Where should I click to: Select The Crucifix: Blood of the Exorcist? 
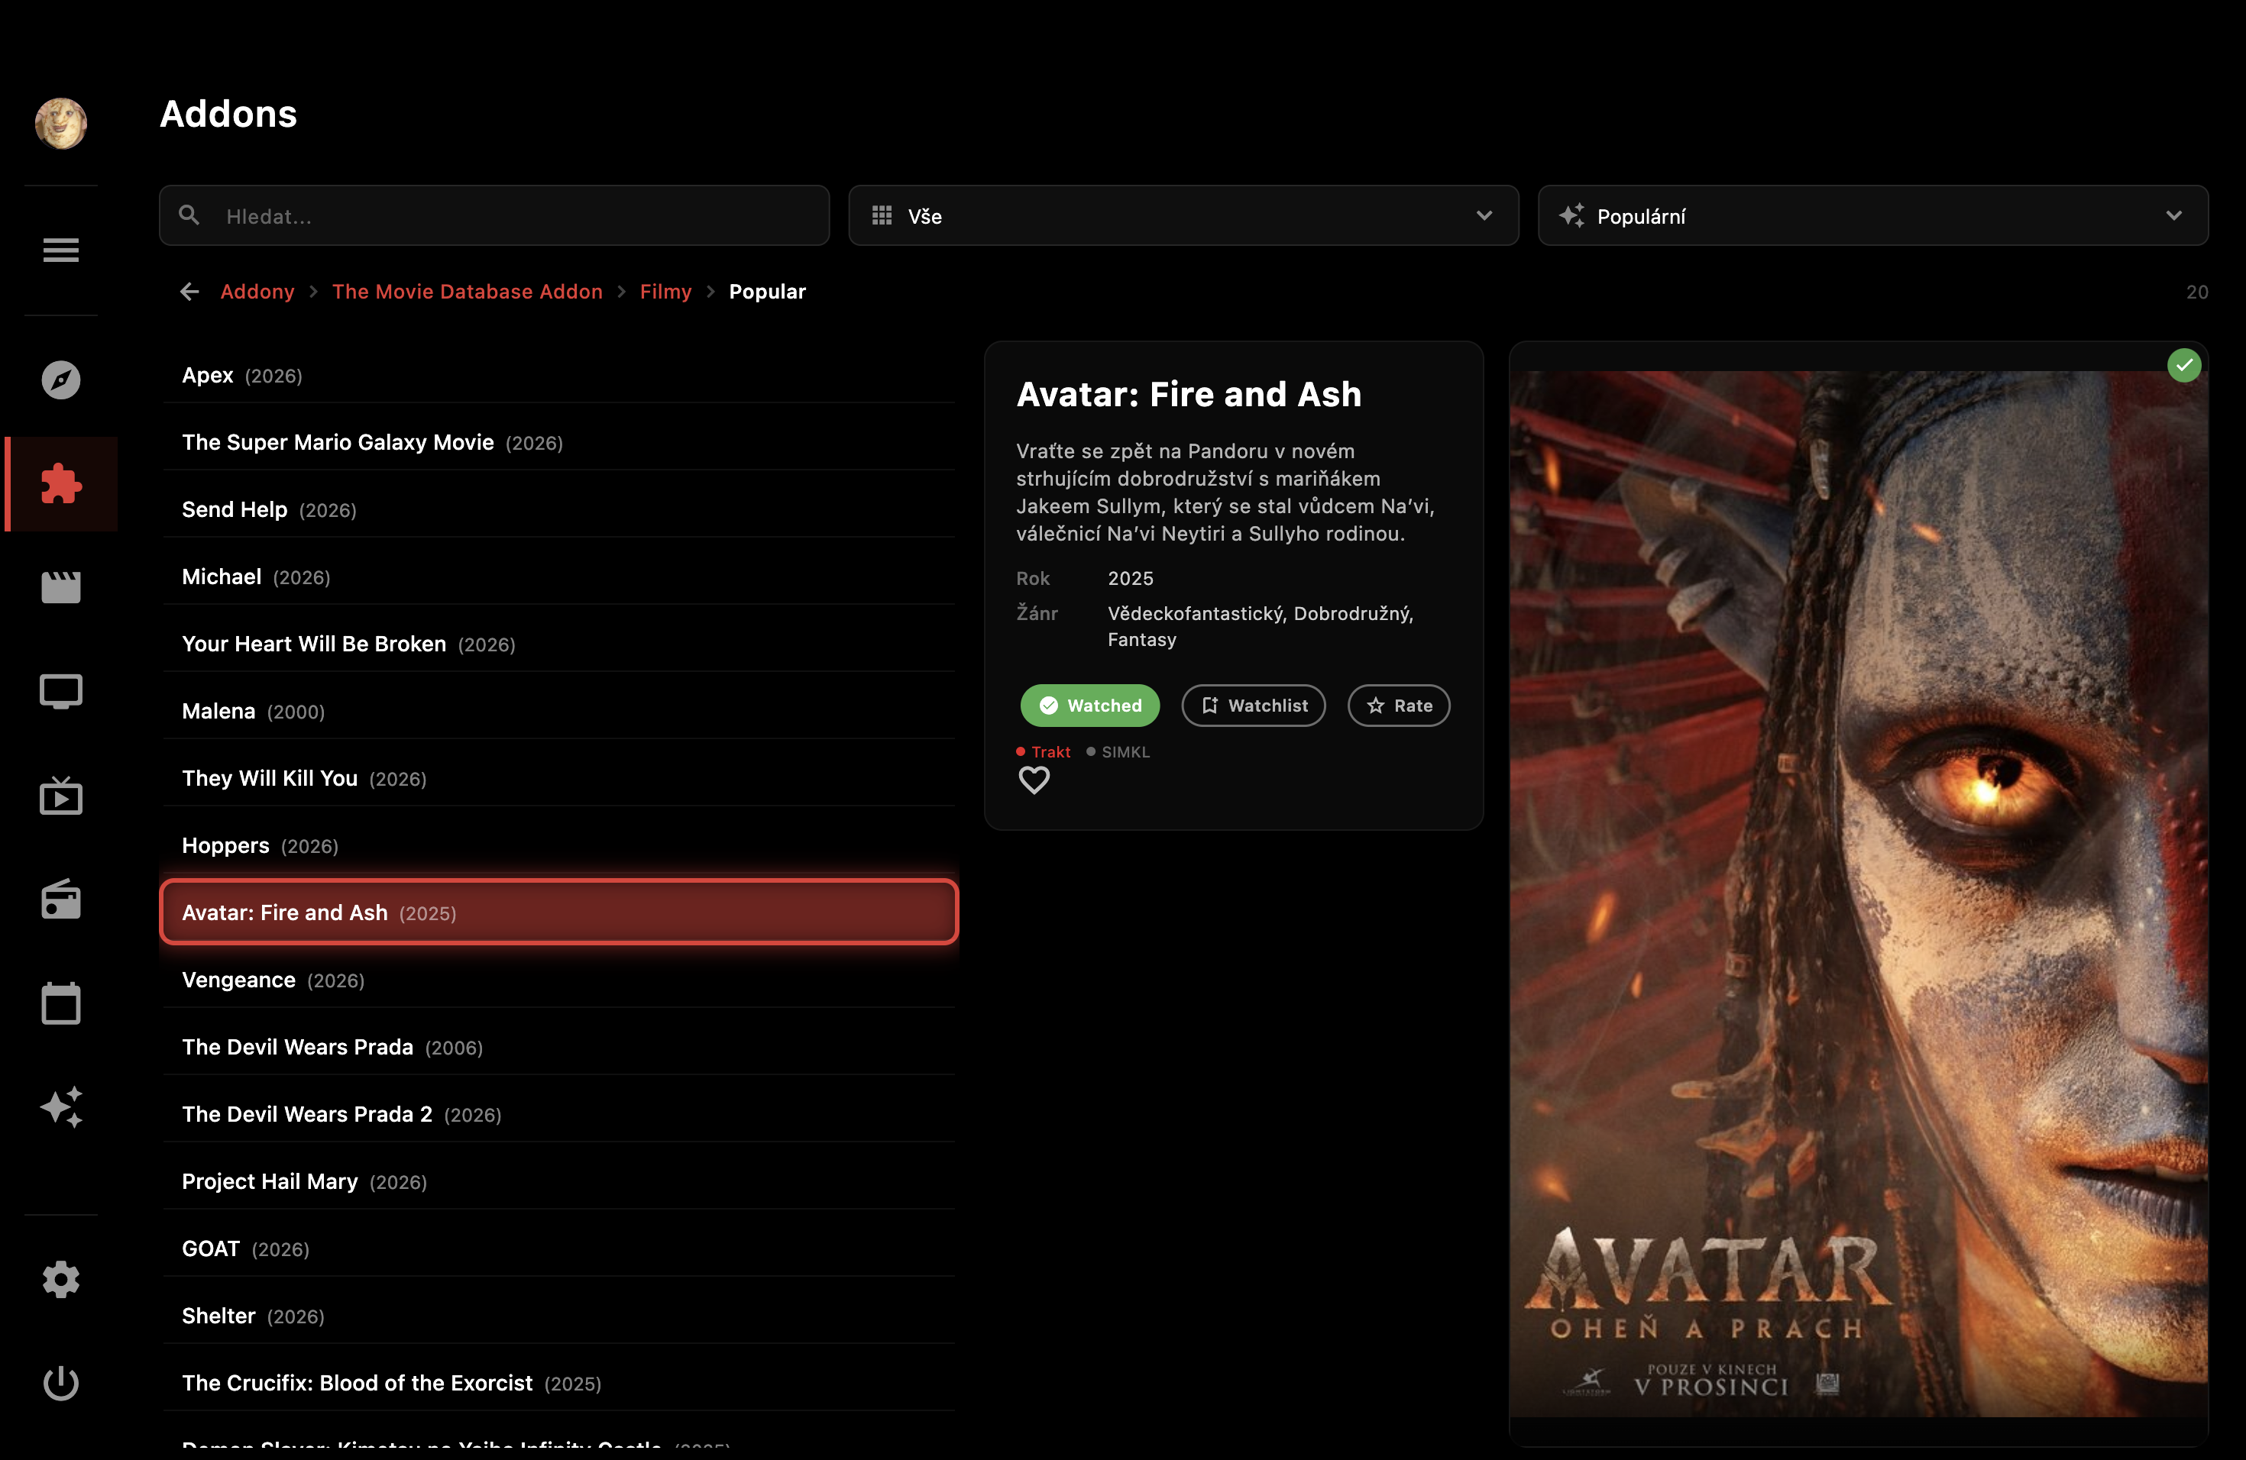pos(558,1383)
